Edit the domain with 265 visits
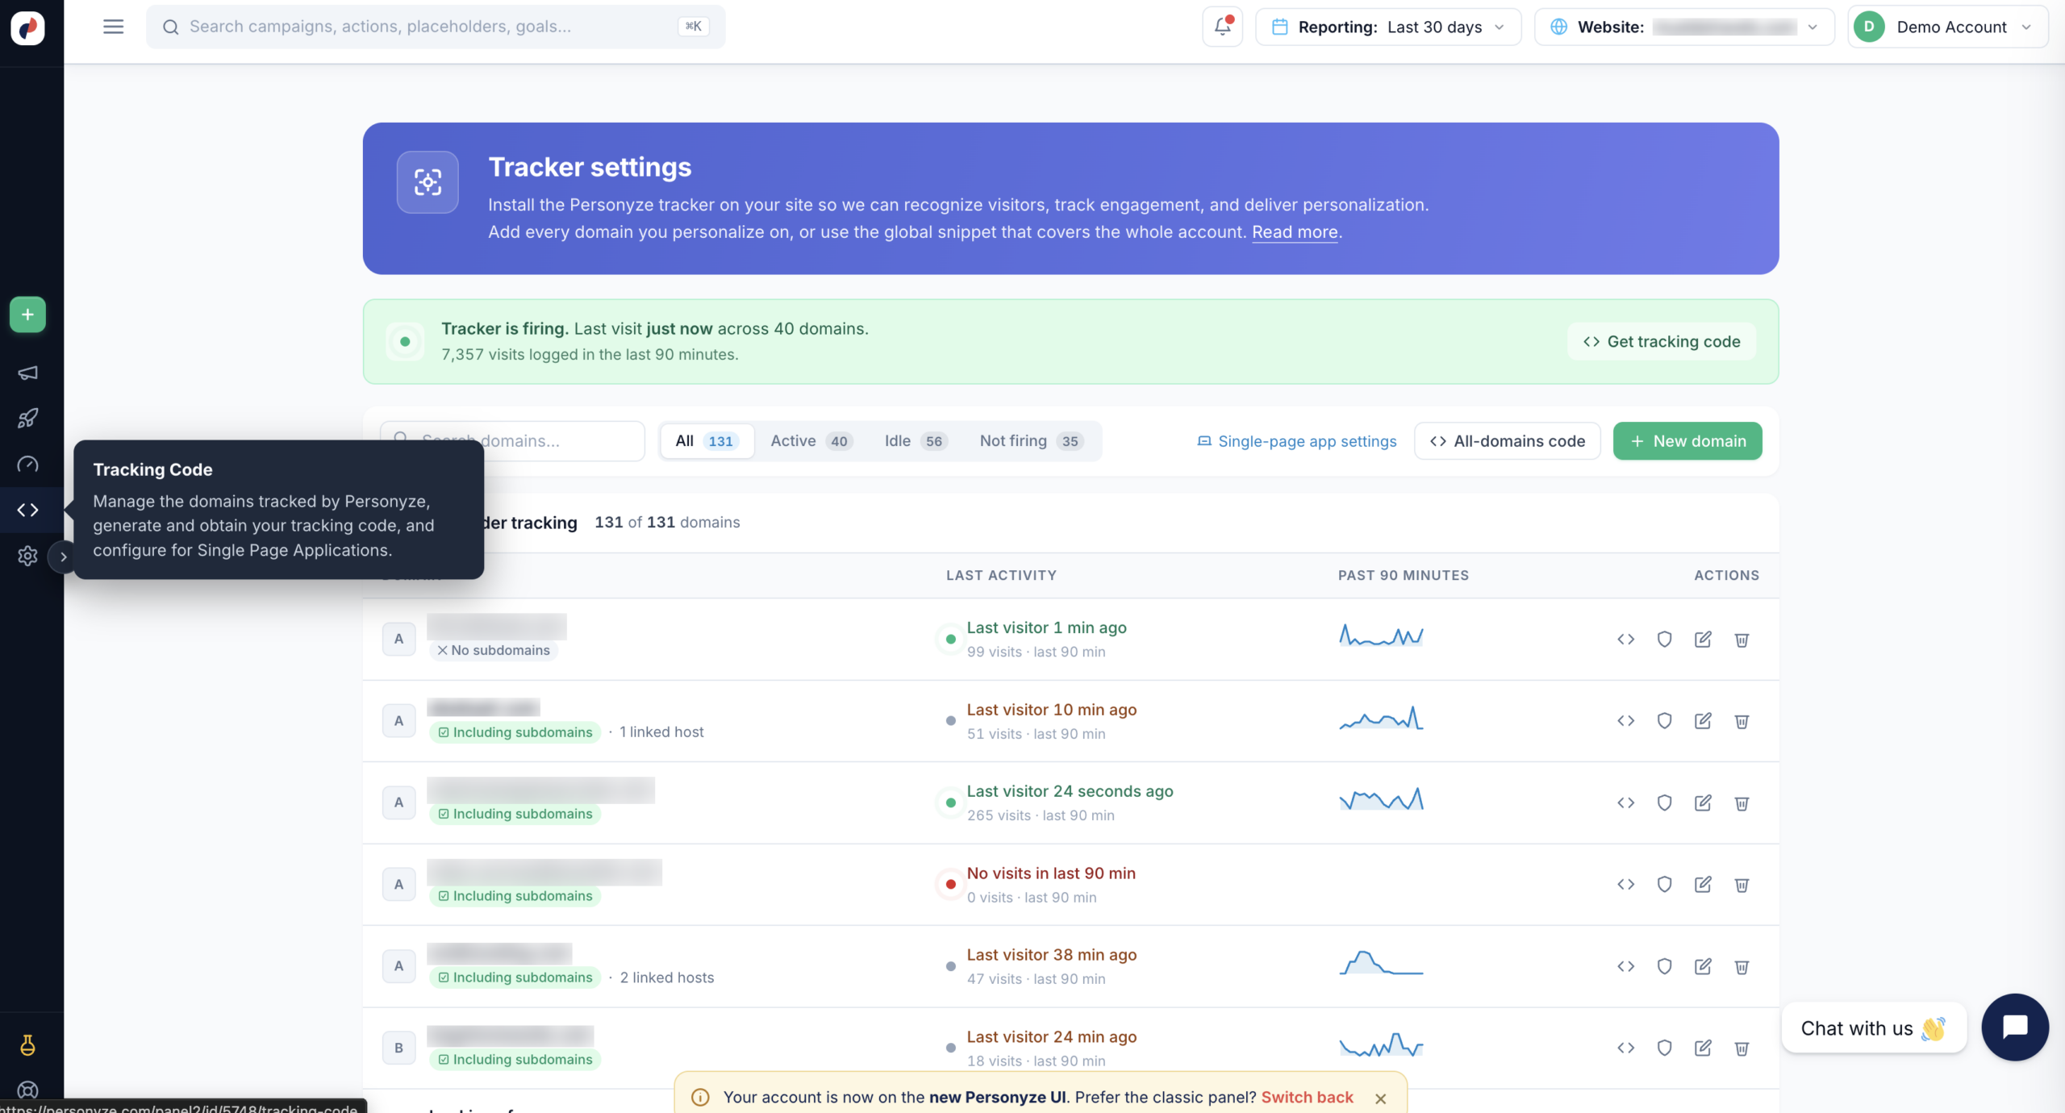2065x1113 pixels. [1703, 802]
